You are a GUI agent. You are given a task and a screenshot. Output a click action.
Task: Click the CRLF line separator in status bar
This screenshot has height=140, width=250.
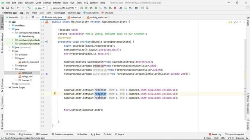(223, 138)
